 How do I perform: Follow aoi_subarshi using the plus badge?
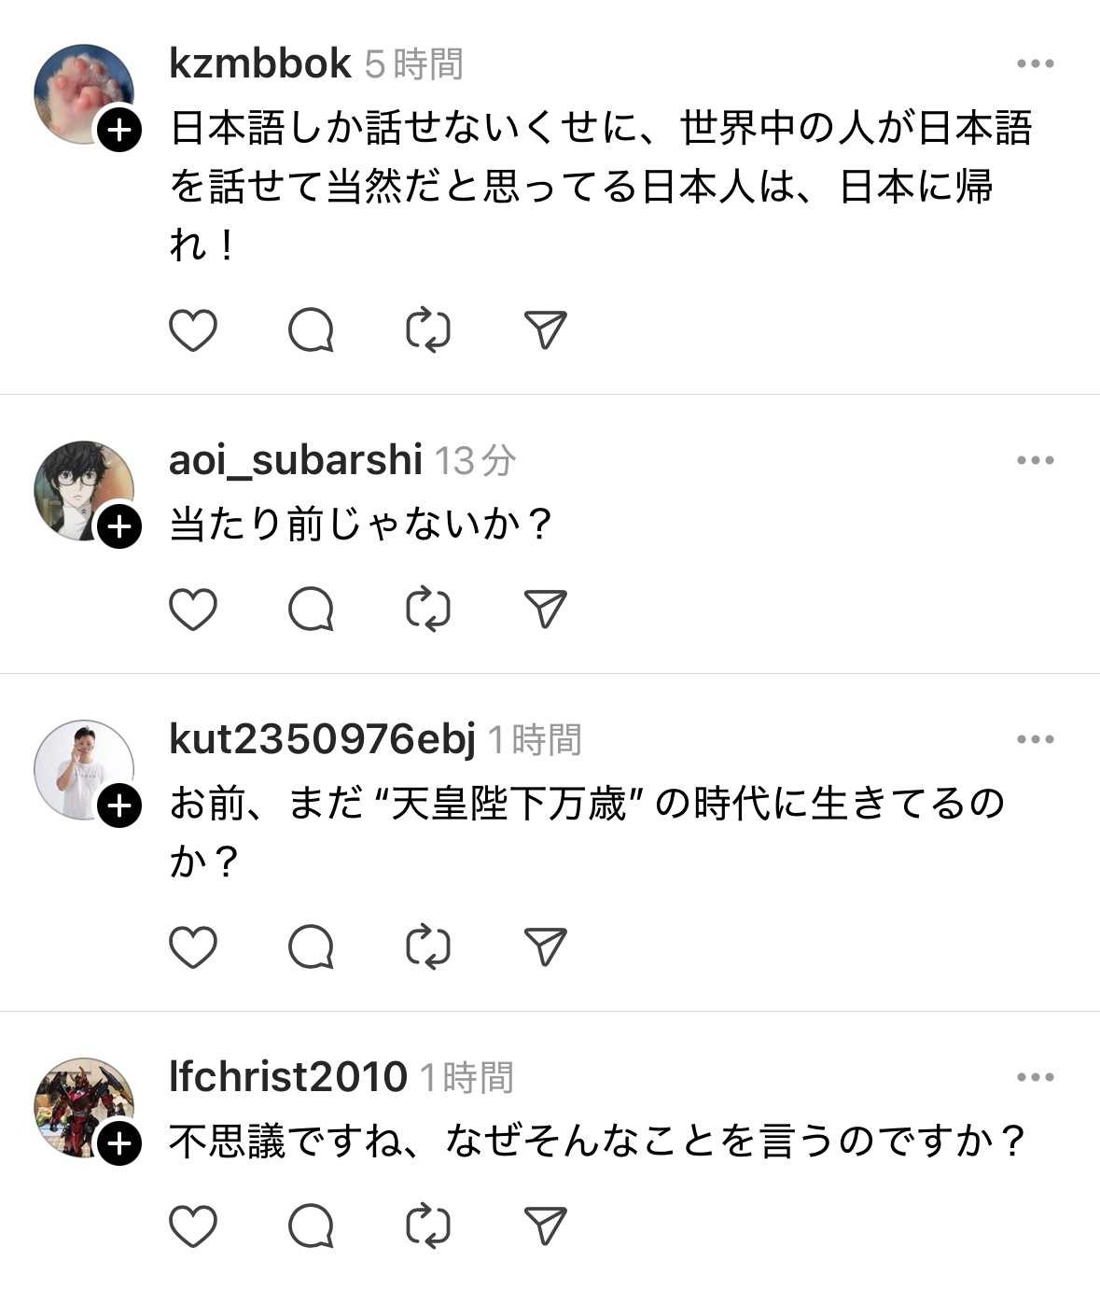tap(119, 526)
